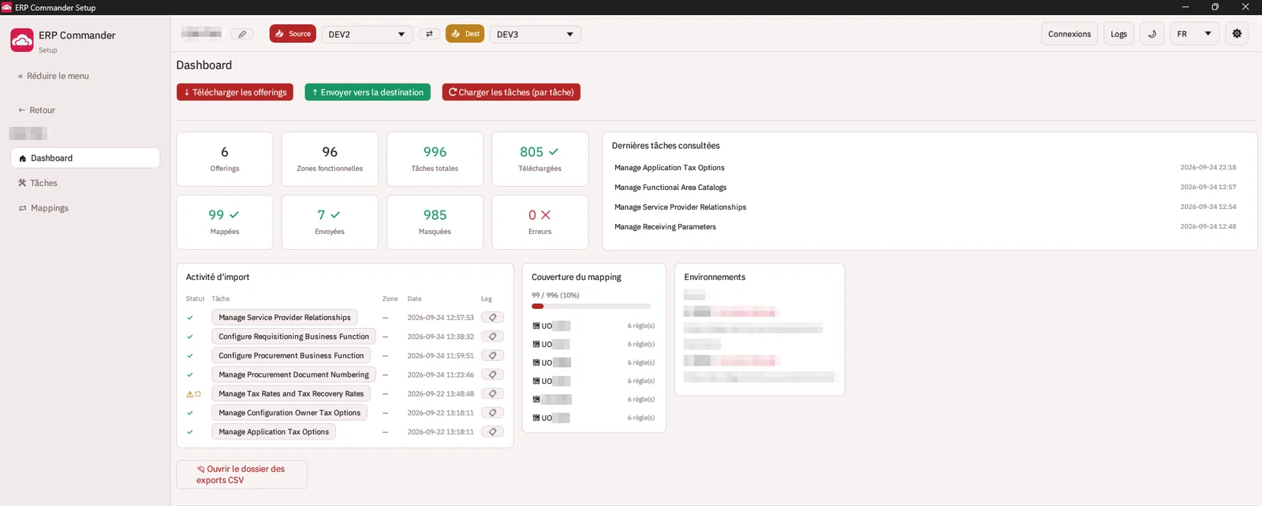
Task: Open log for Configure Procurement Business Function
Action: pos(492,355)
